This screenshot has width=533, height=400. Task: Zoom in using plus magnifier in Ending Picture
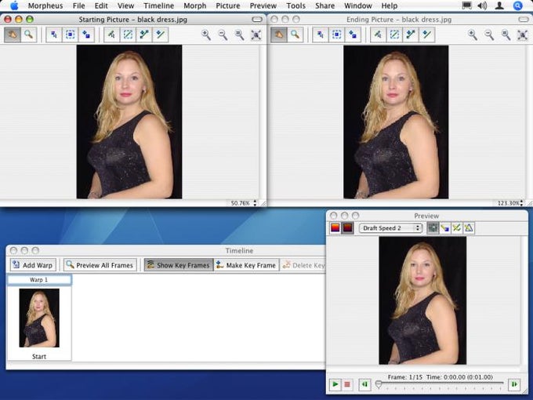tap(473, 35)
